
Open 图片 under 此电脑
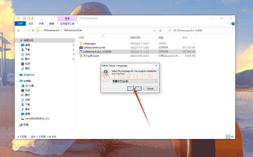(28, 95)
